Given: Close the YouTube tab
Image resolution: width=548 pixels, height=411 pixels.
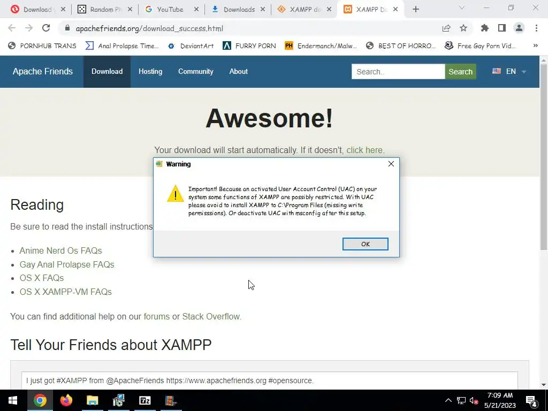Looking at the screenshot, I should [x=196, y=10].
